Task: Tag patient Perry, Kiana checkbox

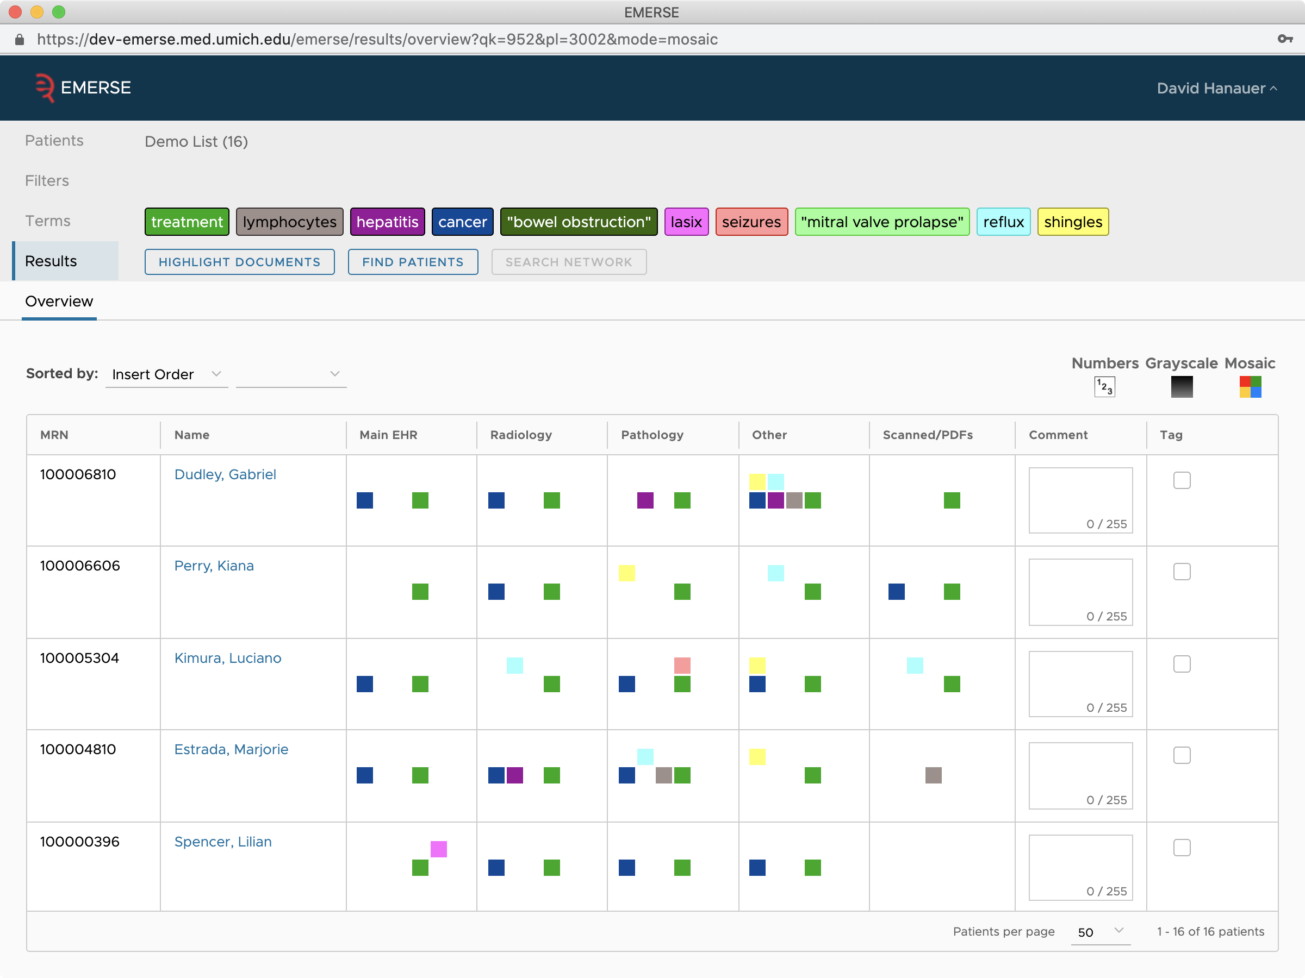Action: coord(1182,572)
